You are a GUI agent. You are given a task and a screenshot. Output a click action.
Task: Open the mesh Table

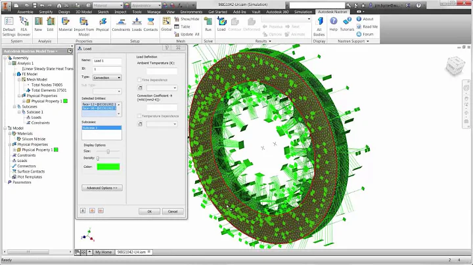182,26
